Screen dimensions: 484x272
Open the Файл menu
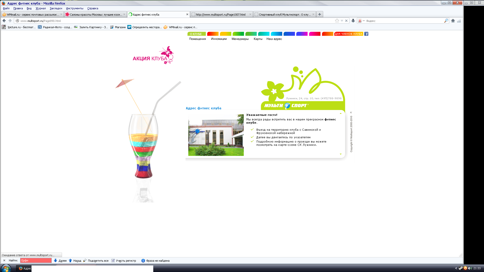point(6,8)
